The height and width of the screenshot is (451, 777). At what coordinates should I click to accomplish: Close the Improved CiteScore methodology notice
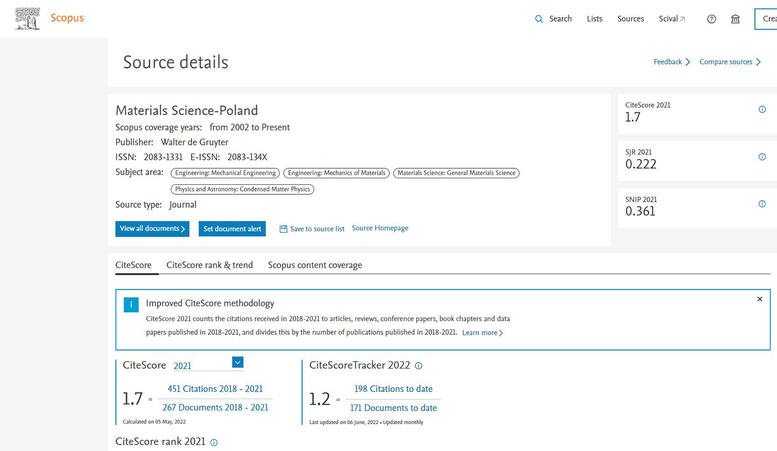[x=760, y=299]
